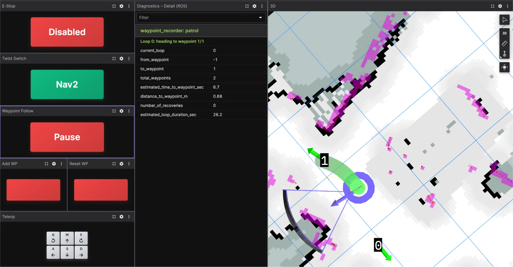Open Teleop panel settings gear
The width and height of the screenshot is (513, 267).
[x=121, y=217]
